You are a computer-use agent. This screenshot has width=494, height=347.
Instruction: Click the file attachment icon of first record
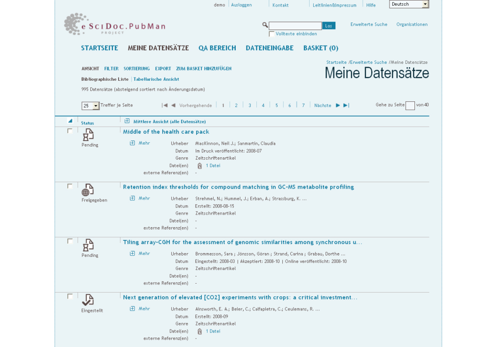pos(199,166)
